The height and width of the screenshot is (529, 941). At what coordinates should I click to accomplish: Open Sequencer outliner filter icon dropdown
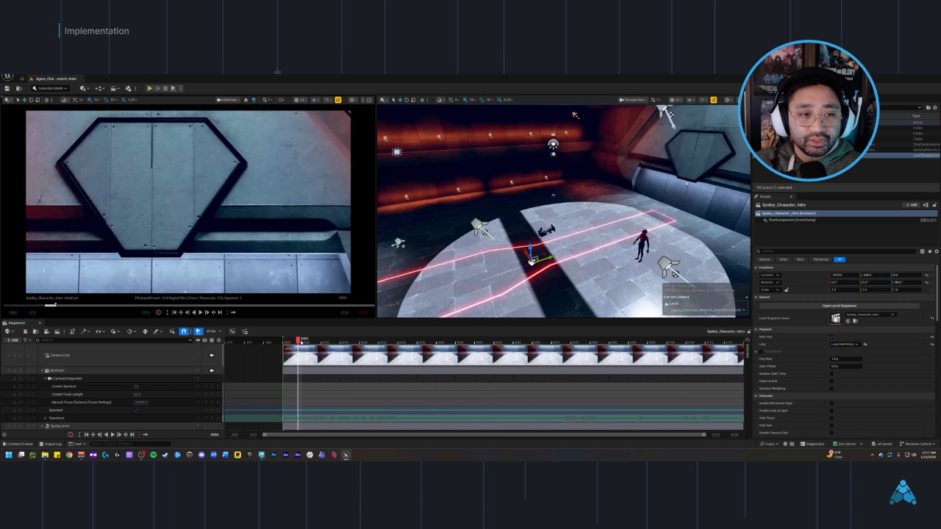click(x=27, y=340)
